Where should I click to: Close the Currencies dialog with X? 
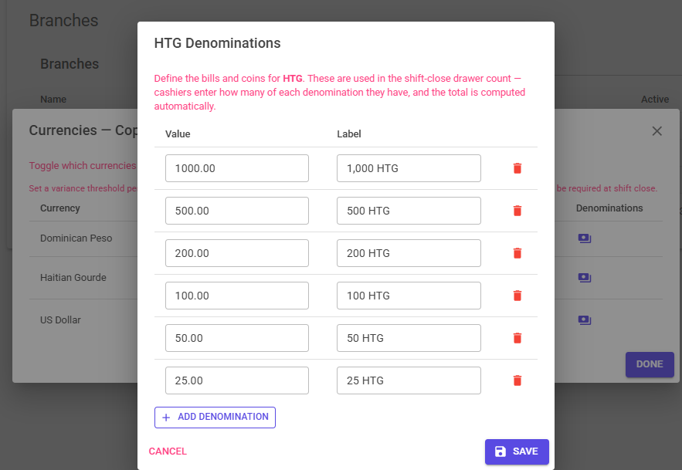point(657,131)
